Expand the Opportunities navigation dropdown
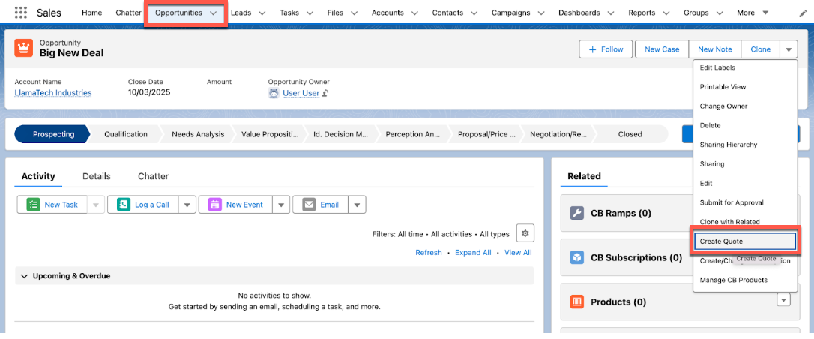The width and height of the screenshot is (814, 339). coord(214,13)
